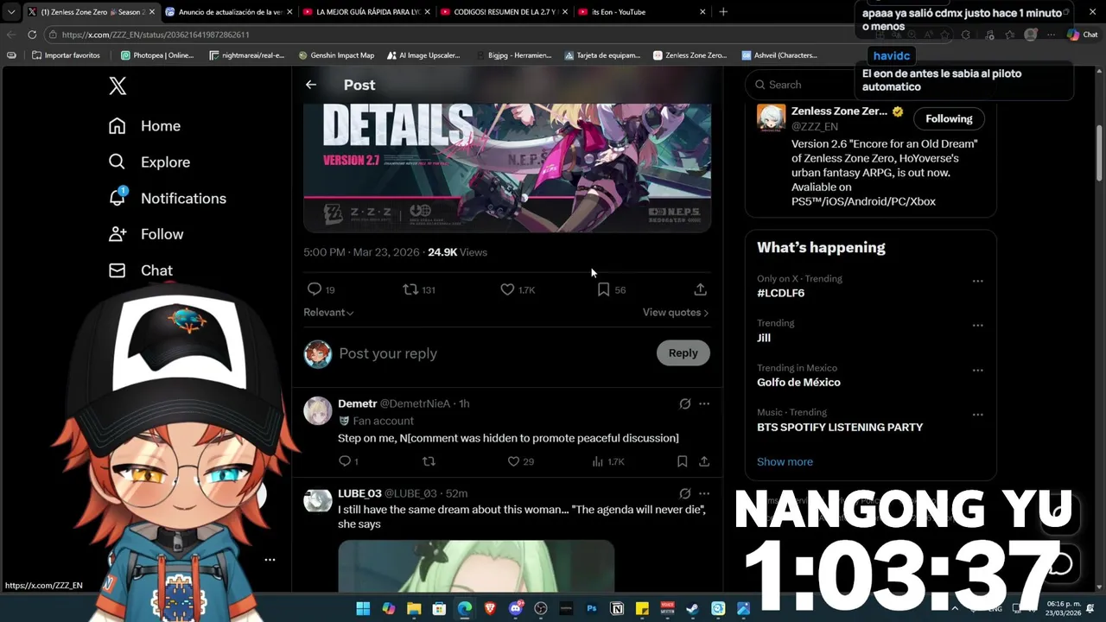Open a new browser tab
The width and height of the screenshot is (1106, 622).
coord(723,12)
